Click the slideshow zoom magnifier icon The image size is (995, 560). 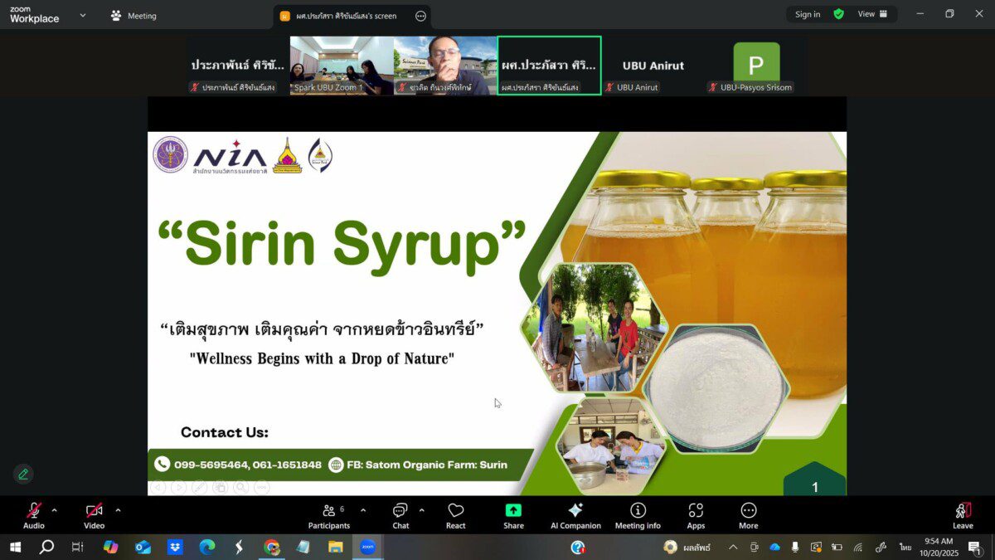click(x=240, y=487)
